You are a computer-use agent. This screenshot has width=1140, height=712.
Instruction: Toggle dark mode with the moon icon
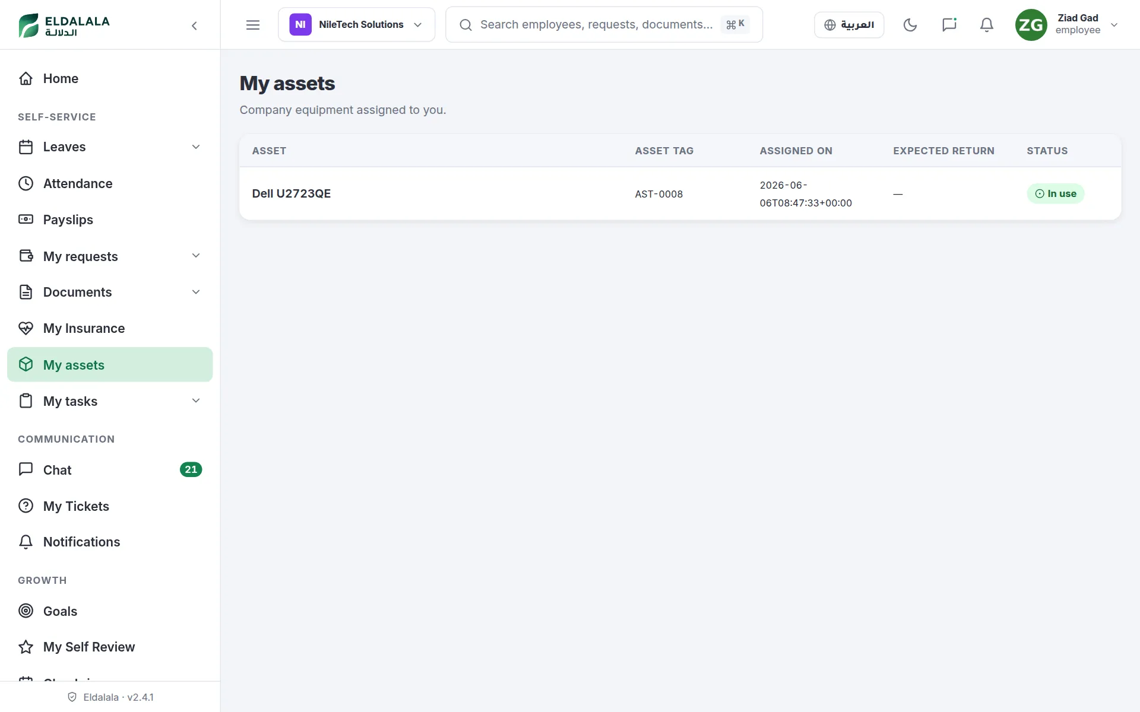910,25
